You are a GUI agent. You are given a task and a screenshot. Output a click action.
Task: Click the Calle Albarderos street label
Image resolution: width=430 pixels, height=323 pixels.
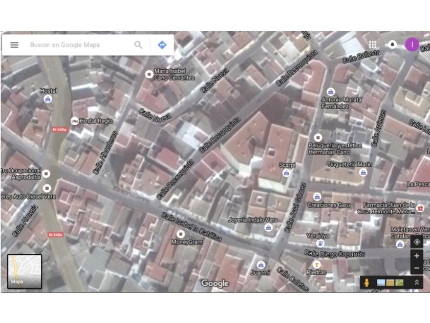pos(105,153)
